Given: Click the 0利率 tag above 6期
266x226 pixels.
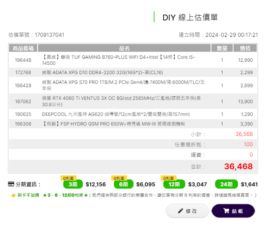Looking at the screenshot, I should (119, 178).
